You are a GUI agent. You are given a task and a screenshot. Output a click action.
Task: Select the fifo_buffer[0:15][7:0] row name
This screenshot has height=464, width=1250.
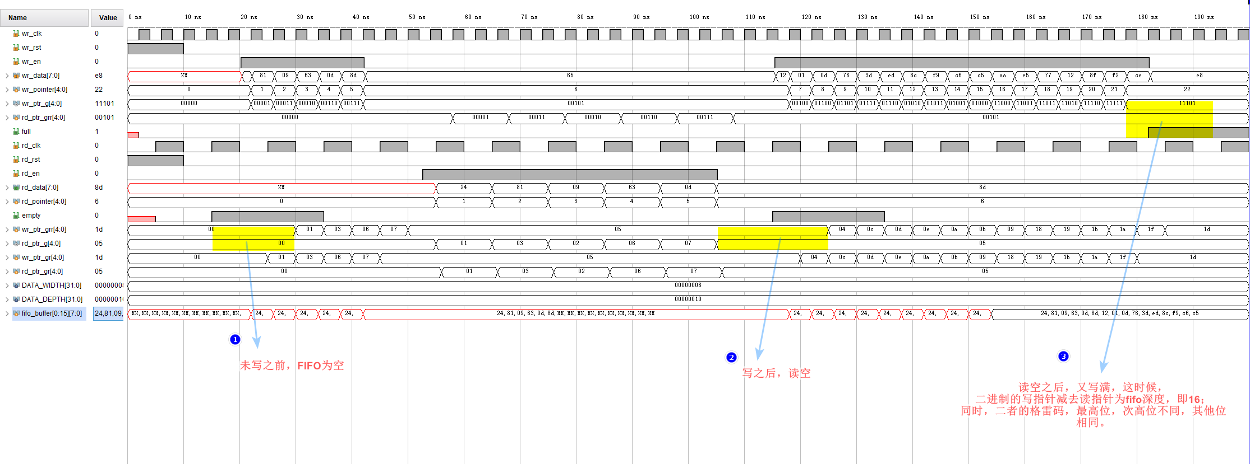[52, 313]
